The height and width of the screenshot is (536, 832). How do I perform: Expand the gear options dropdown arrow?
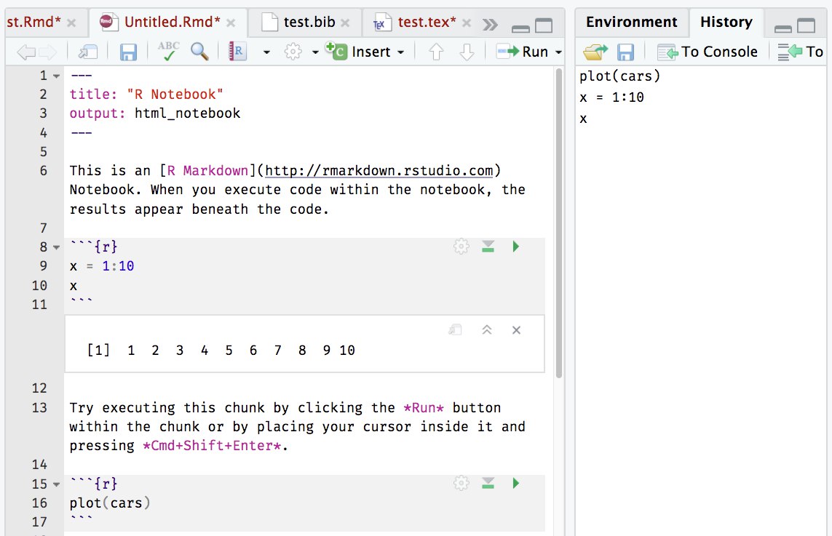click(x=315, y=52)
